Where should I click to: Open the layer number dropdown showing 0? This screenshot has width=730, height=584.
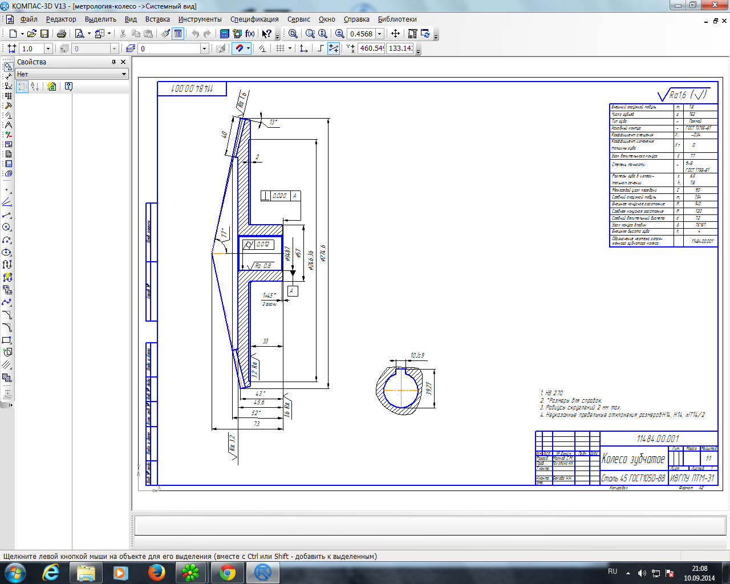[x=204, y=48]
